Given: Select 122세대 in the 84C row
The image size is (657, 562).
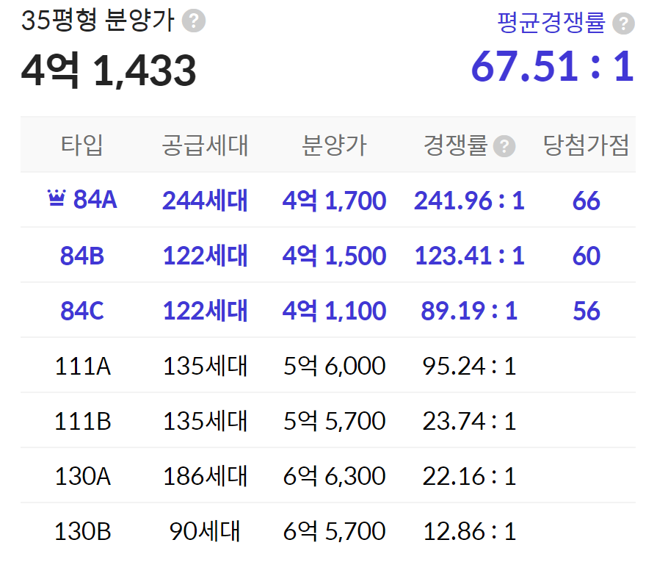Looking at the screenshot, I should pyautogui.click(x=205, y=311).
